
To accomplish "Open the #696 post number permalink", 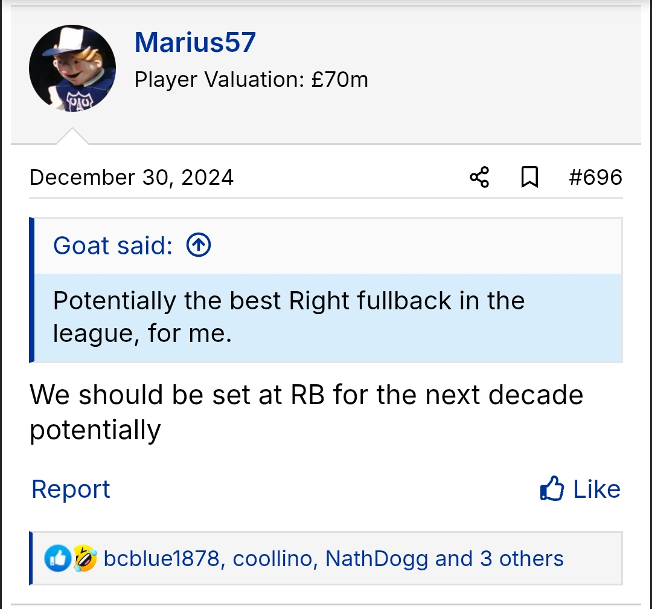I will click(x=595, y=178).
